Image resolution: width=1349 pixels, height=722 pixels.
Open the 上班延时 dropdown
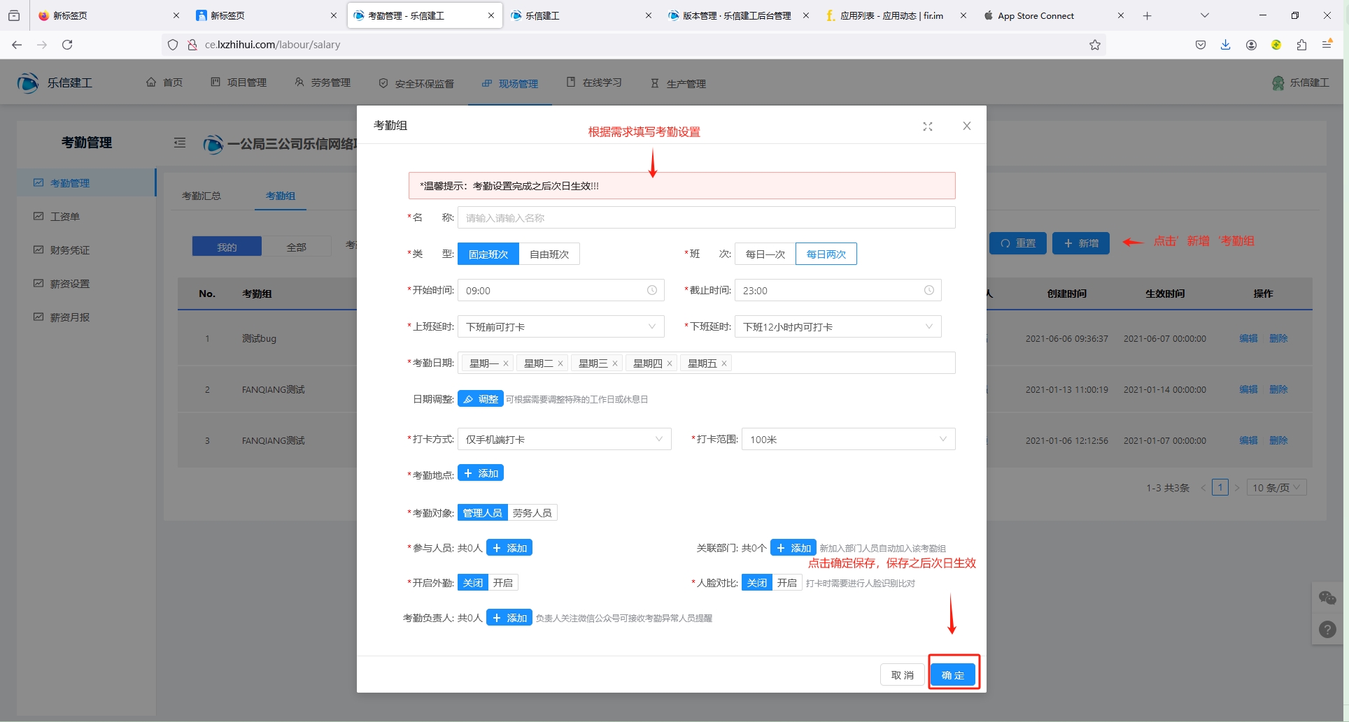(560, 326)
